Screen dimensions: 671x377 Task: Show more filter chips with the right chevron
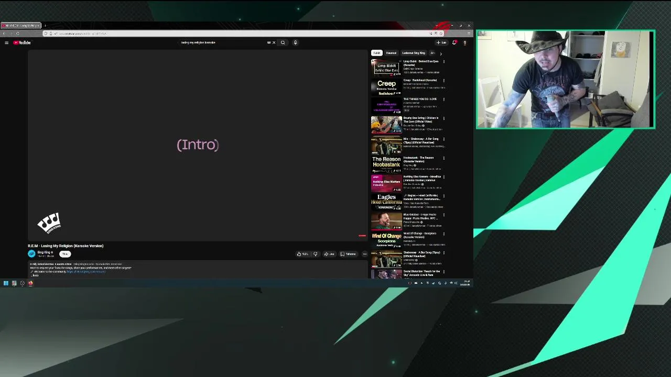441,53
